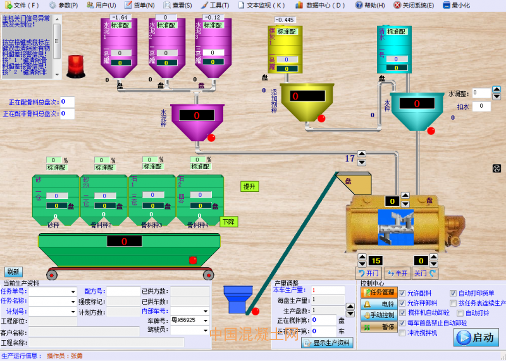
Task: Toggle 每车首盘禁止自动卸砼 checkbox
Action: coord(402,323)
